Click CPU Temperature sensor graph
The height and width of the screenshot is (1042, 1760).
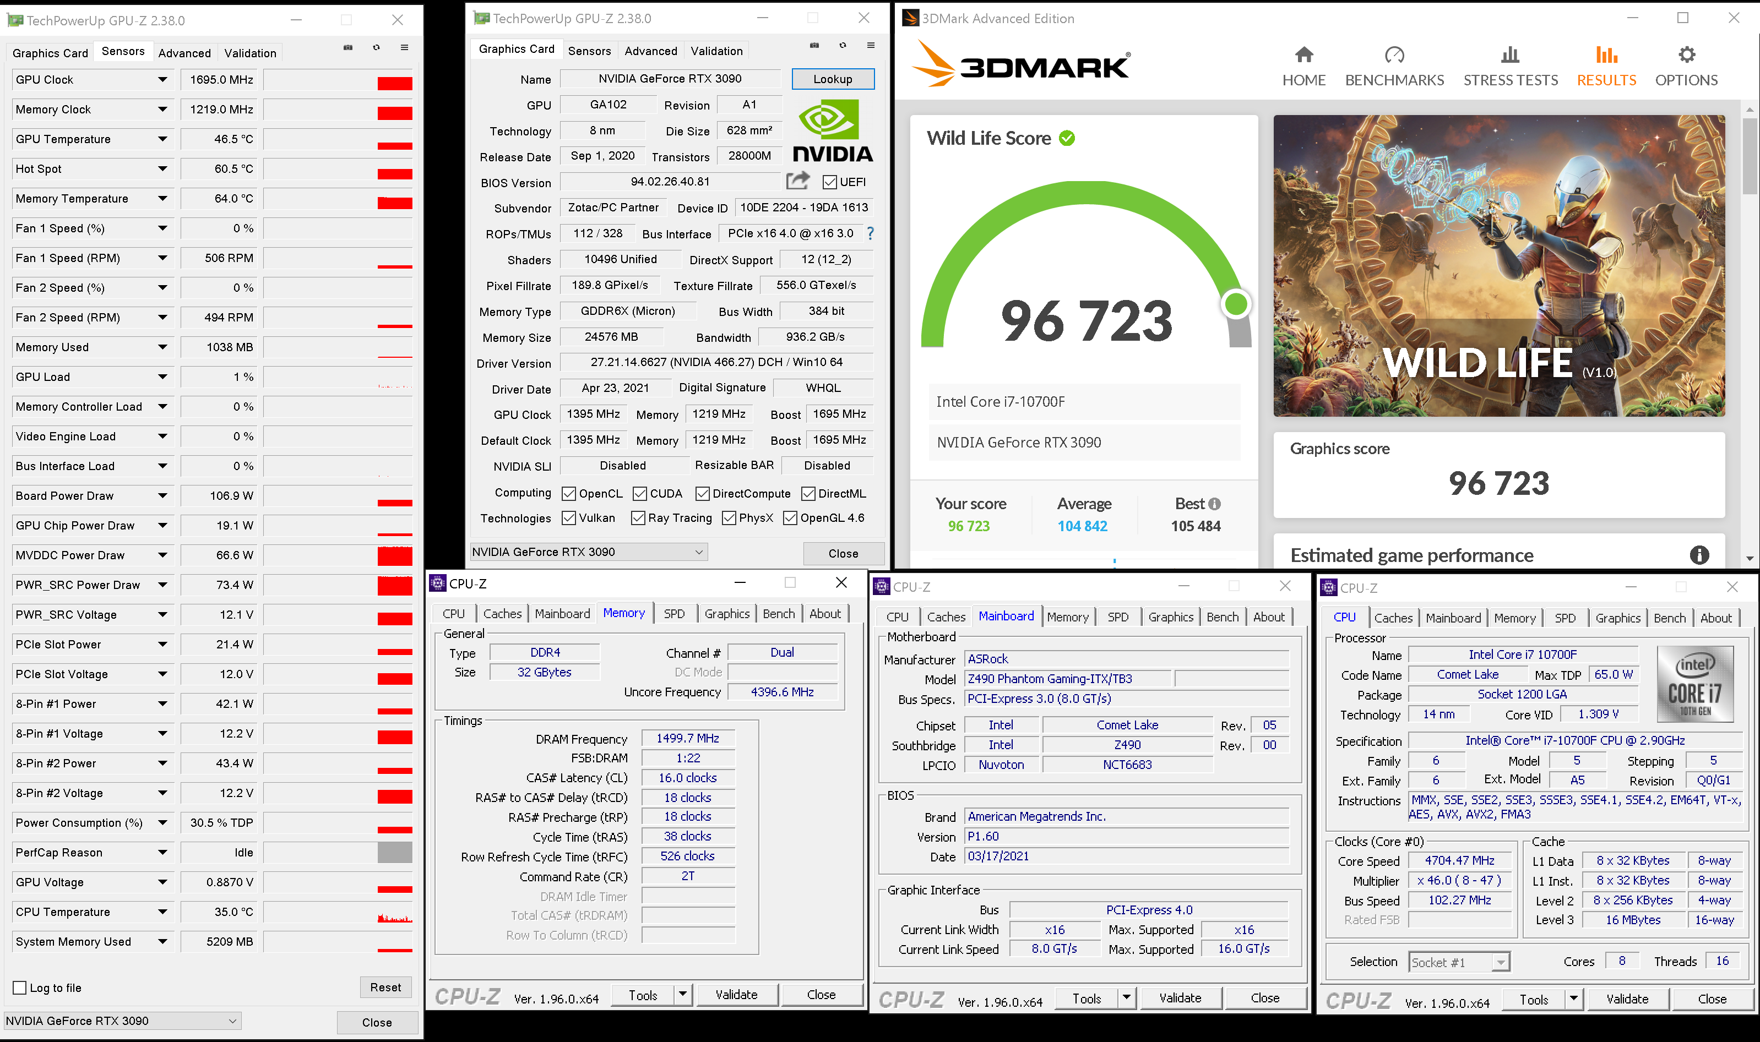click(338, 912)
